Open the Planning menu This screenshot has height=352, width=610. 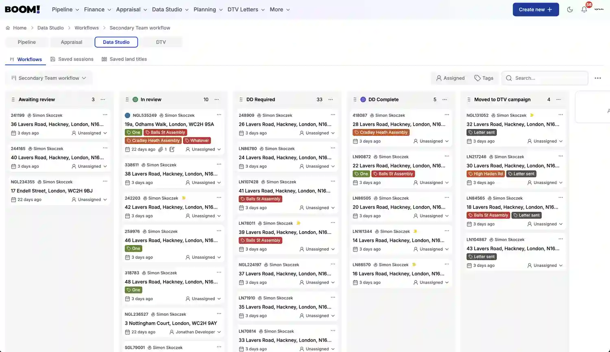pos(208,9)
